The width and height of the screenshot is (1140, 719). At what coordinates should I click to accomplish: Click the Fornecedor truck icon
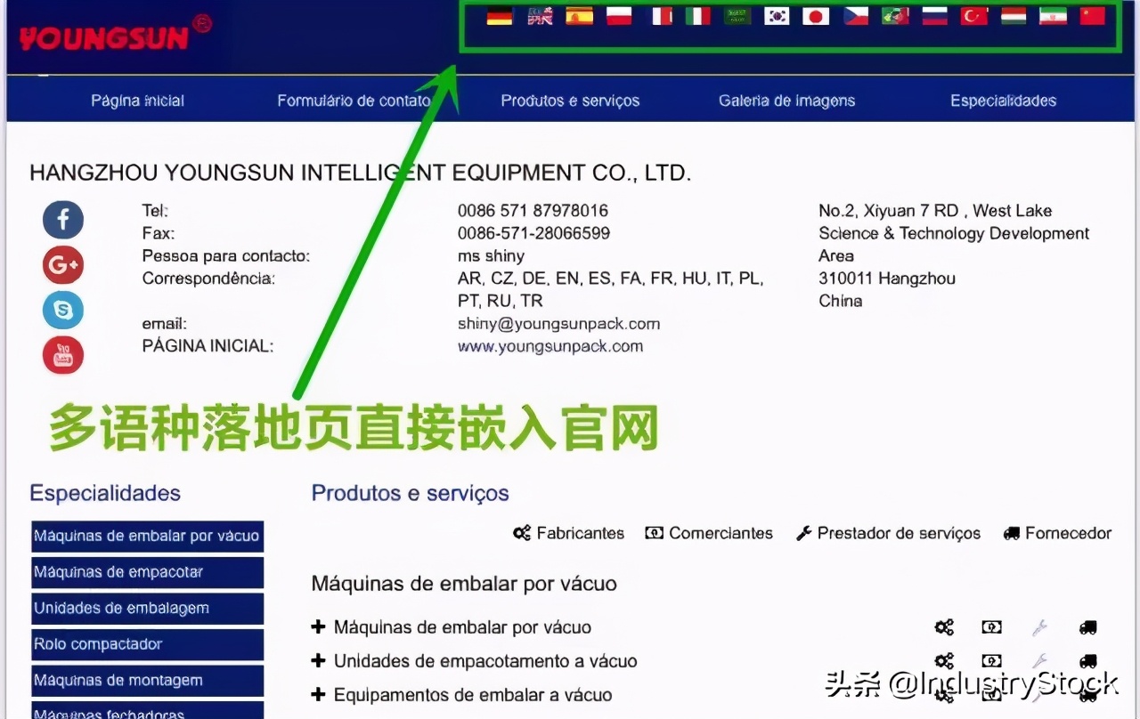pyautogui.click(x=1011, y=533)
